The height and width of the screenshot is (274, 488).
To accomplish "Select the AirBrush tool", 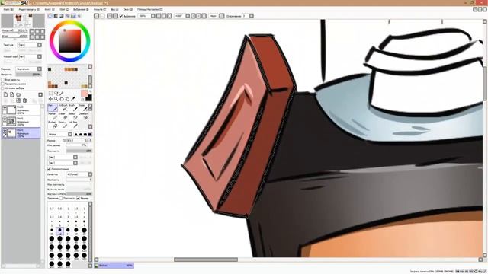I will click(x=63, y=107).
